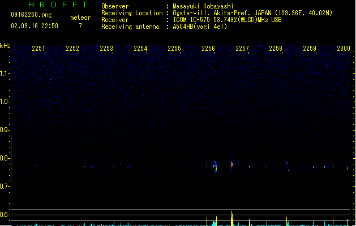Click the 2251 time marker

point(38,49)
